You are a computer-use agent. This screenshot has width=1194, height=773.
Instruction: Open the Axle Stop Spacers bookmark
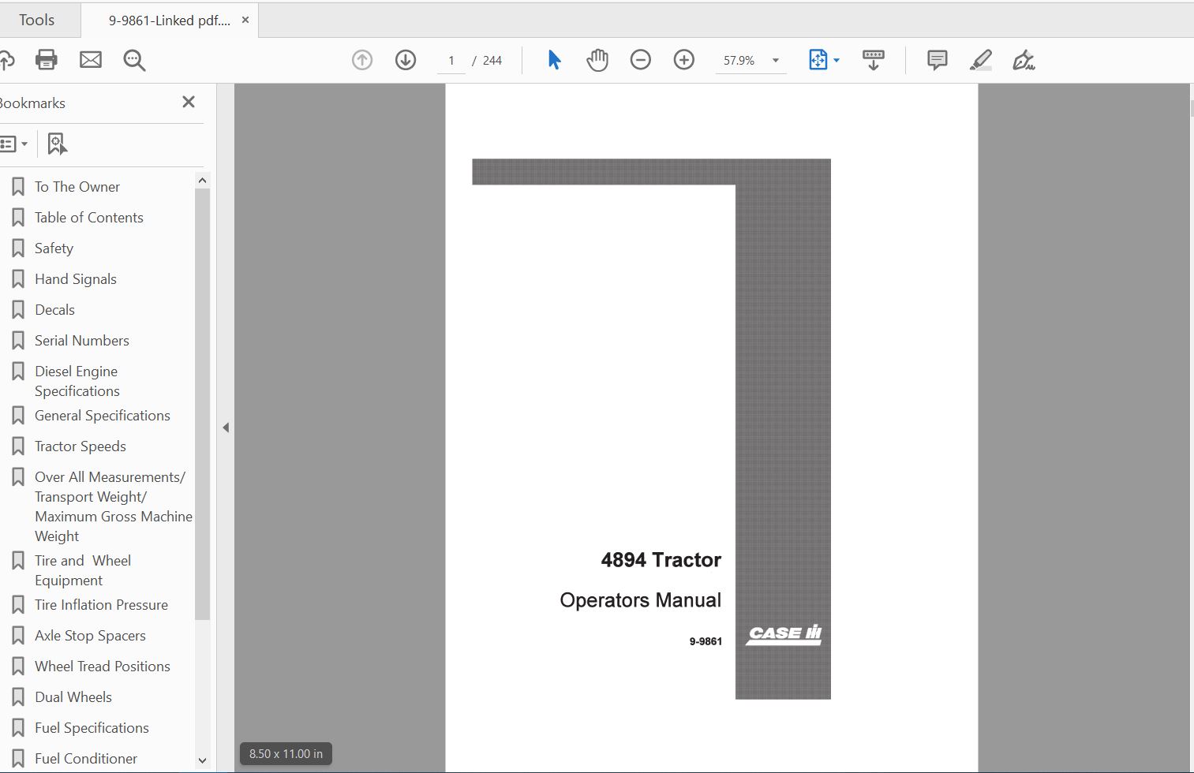click(x=90, y=636)
